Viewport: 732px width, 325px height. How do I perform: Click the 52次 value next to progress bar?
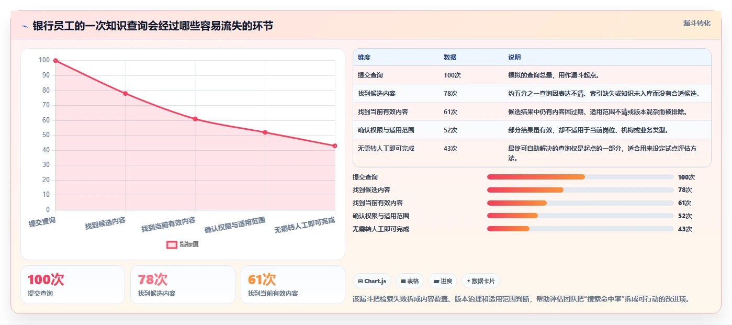(685, 216)
